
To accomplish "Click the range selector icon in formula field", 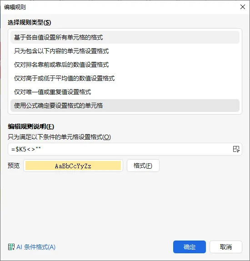I will (x=236, y=149).
